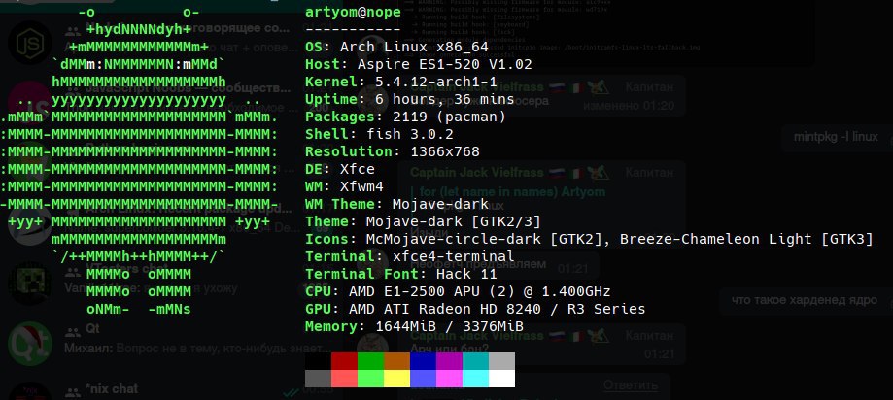
Task: Select the 'что такое харденед ядро' message
Action: (x=804, y=300)
